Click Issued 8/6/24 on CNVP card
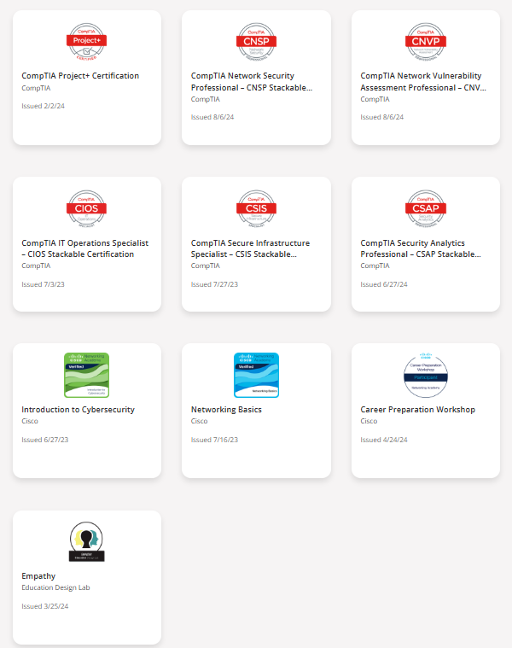The height and width of the screenshot is (648, 512). 382,117
